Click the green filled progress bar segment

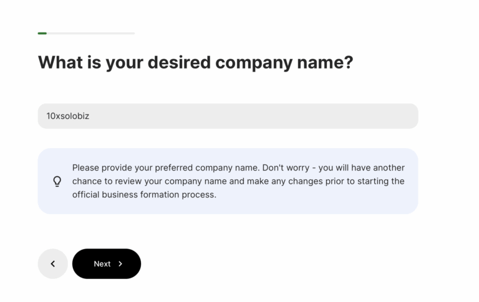tap(42, 33)
